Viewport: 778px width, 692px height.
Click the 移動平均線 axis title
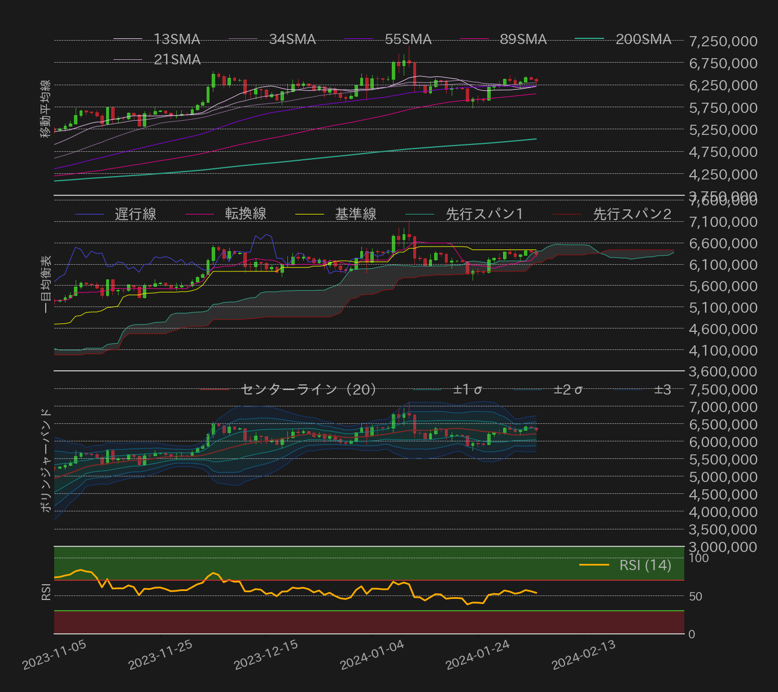tap(45, 109)
